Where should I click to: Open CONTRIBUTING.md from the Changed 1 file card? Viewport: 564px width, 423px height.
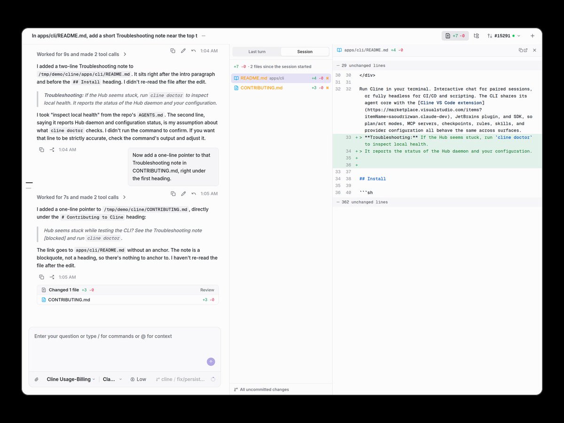click(x=128, y=300)
